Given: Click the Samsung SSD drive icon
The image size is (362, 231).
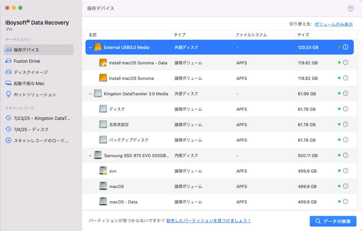Looking at the screenshot, I should 98,155.
